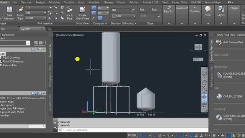Select the CAP, BV part

(230, 97)
